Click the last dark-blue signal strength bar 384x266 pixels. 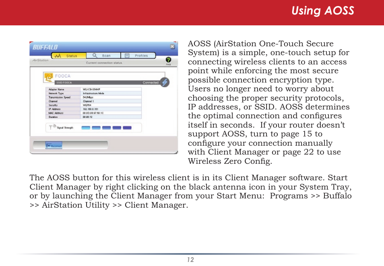(x=127, y=128)
